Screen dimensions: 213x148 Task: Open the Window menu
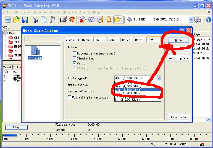(x=85, y=12)
